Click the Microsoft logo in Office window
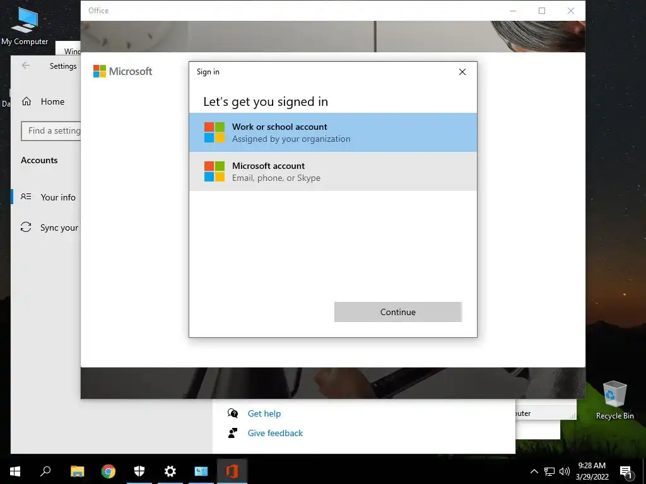Viewport: 646px width, 484px height. click(x=122, y=71)
